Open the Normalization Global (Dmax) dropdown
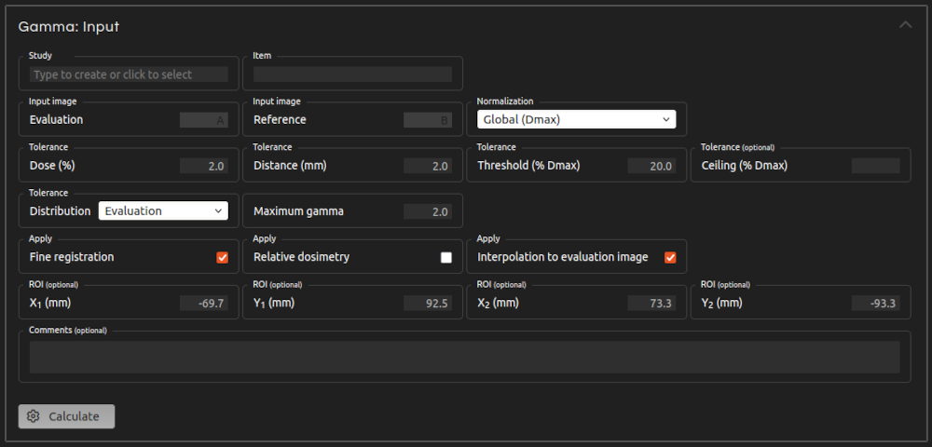Viewport: 932px width, 447px height. (x=577, y=119)
